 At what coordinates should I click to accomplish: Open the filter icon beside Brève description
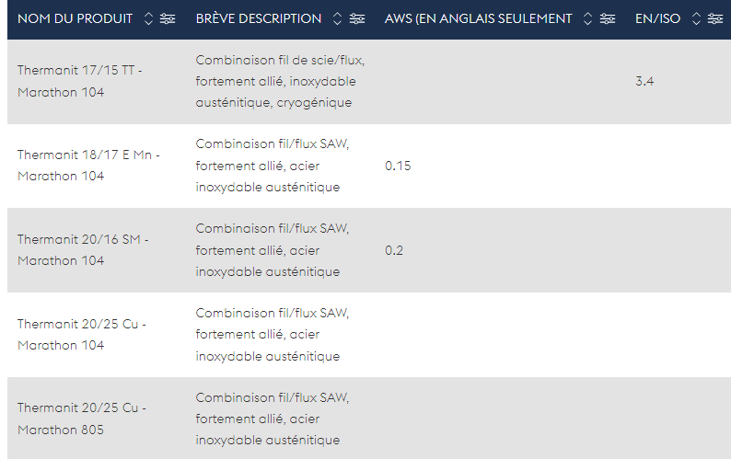point(357,19)
